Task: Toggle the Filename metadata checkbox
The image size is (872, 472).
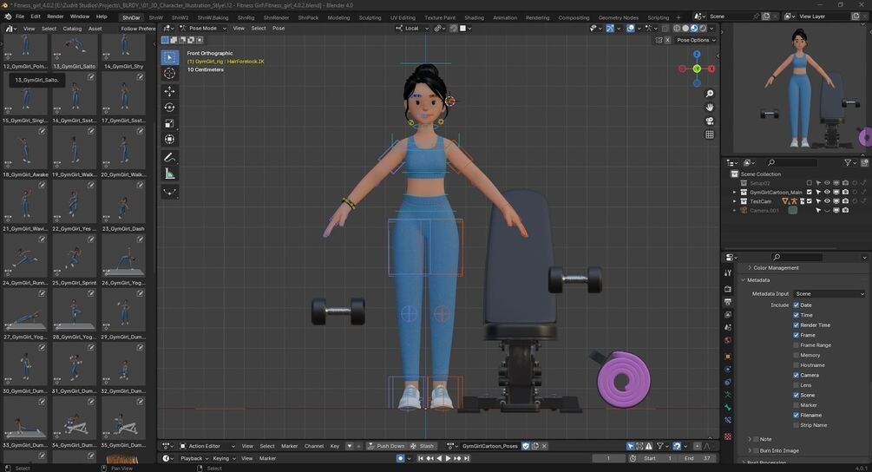Action: (796, 416)
